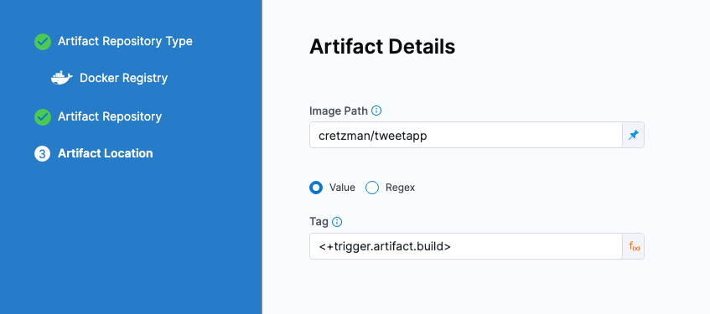710x314 pixels.
Task: Open the Tag info tooltip icon
Action: click(x=337, y=222)
